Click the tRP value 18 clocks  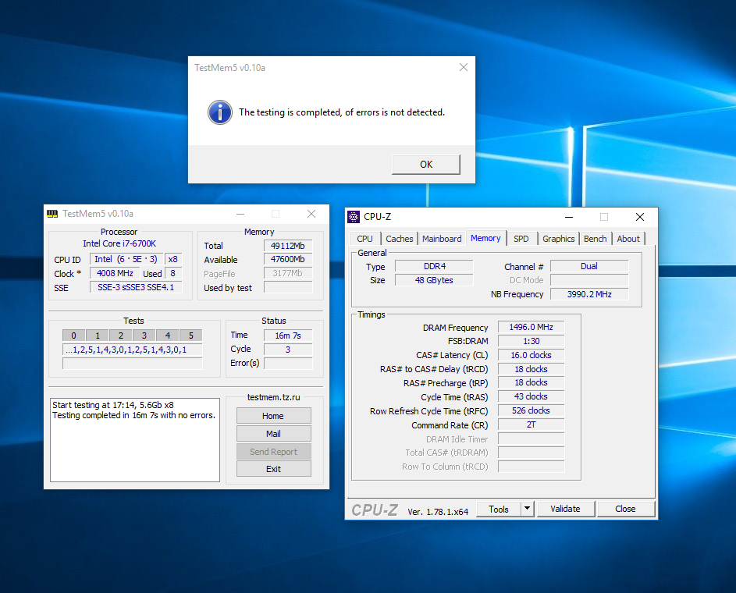coord(531,382)
